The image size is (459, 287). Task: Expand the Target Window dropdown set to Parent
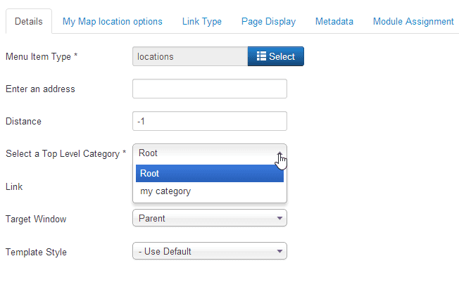click(209, 219)
